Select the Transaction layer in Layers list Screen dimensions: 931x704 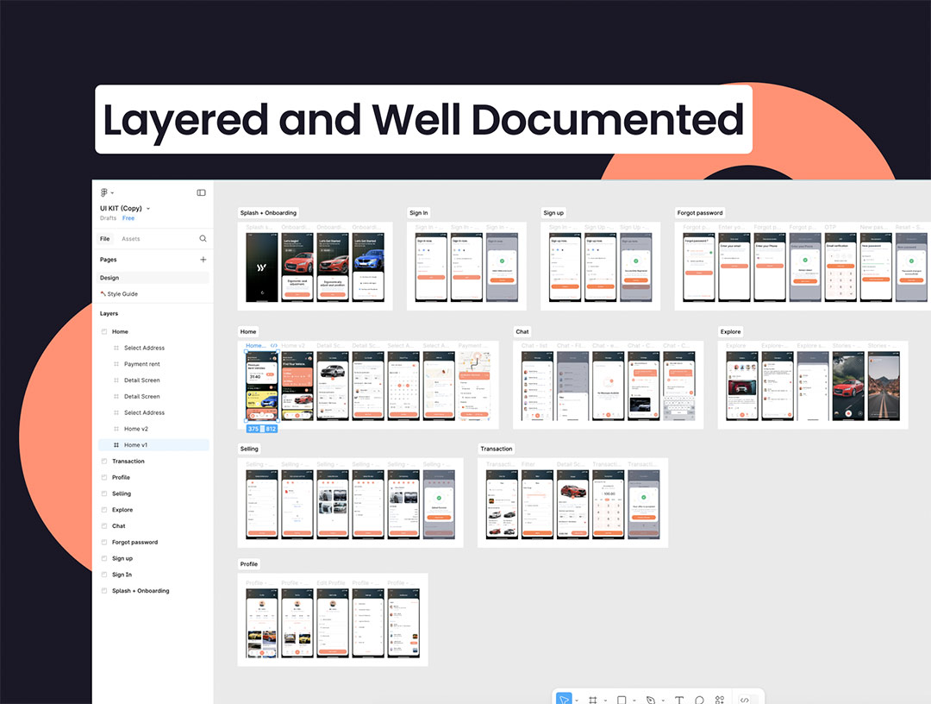click(128, 462)
